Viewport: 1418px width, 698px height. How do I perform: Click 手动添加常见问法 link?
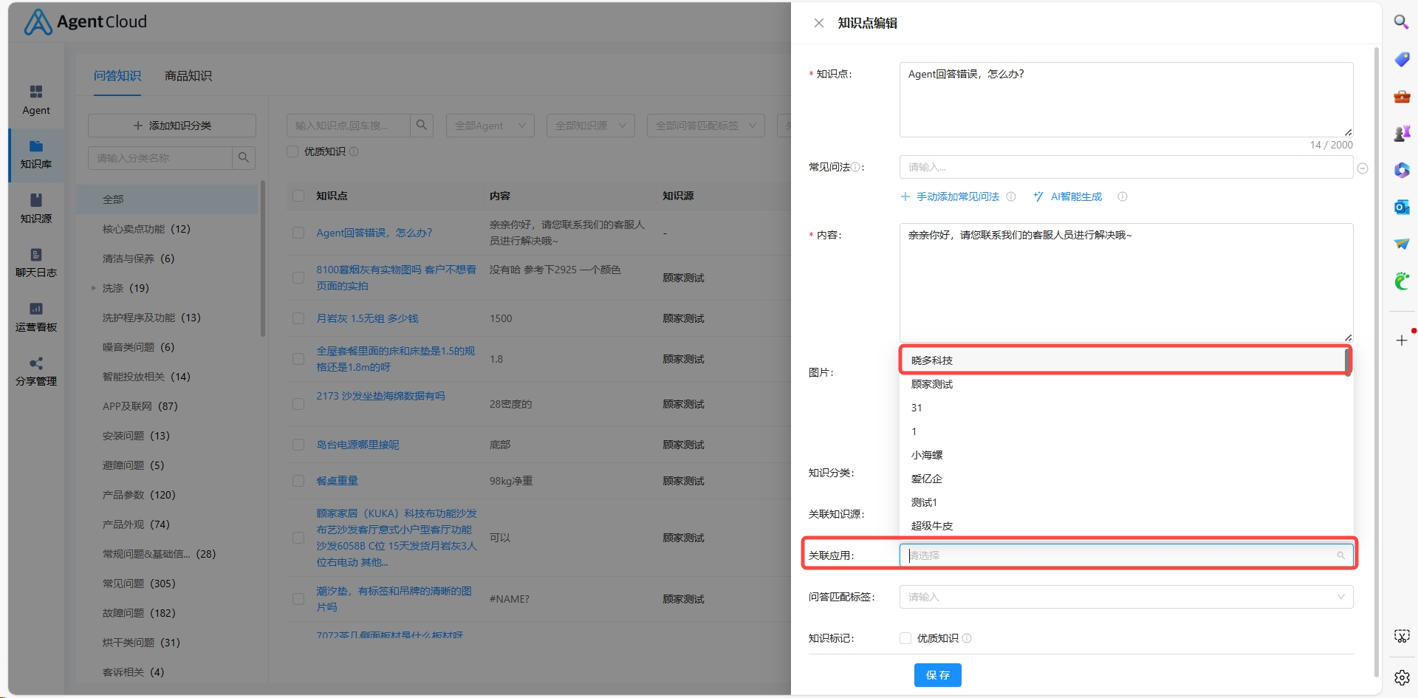point(950,196)
